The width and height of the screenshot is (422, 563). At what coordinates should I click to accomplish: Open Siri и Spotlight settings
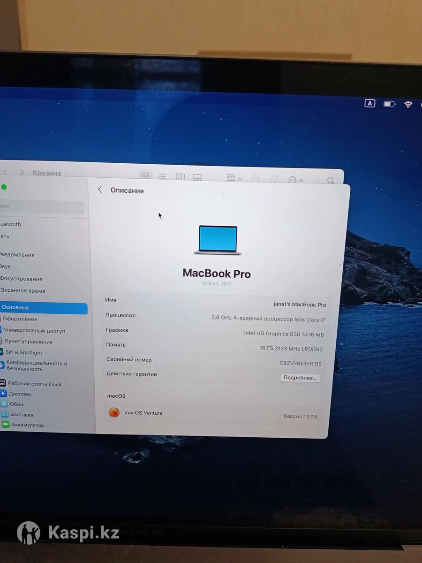click(23, 352)
